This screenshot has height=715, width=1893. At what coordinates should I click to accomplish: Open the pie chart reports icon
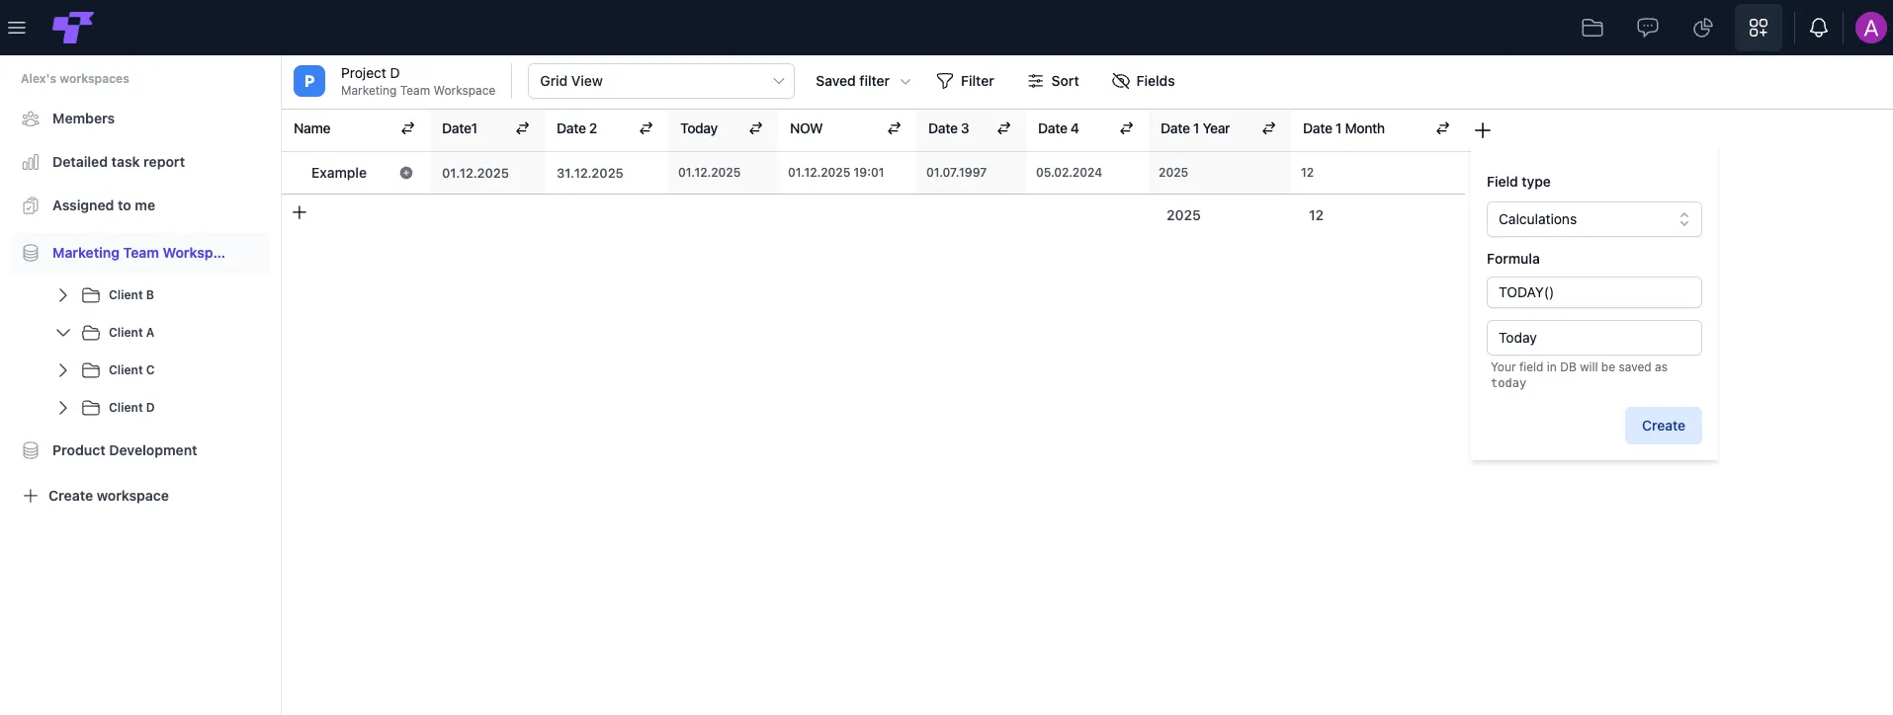1703,28
